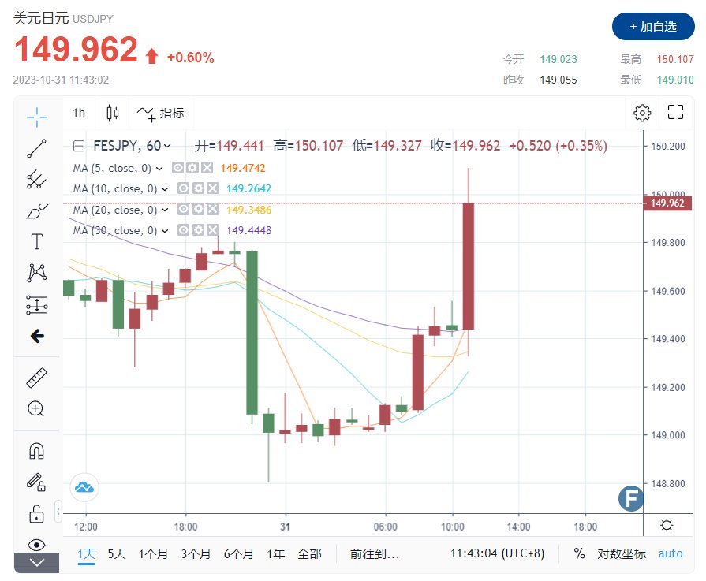706x581 pixels.
Task: Select the 1年 time range
Action: click(x=275, y=553)
